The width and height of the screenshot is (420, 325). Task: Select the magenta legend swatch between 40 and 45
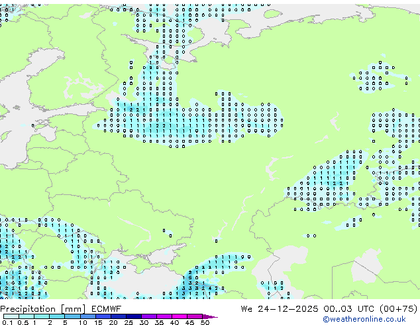180,316
